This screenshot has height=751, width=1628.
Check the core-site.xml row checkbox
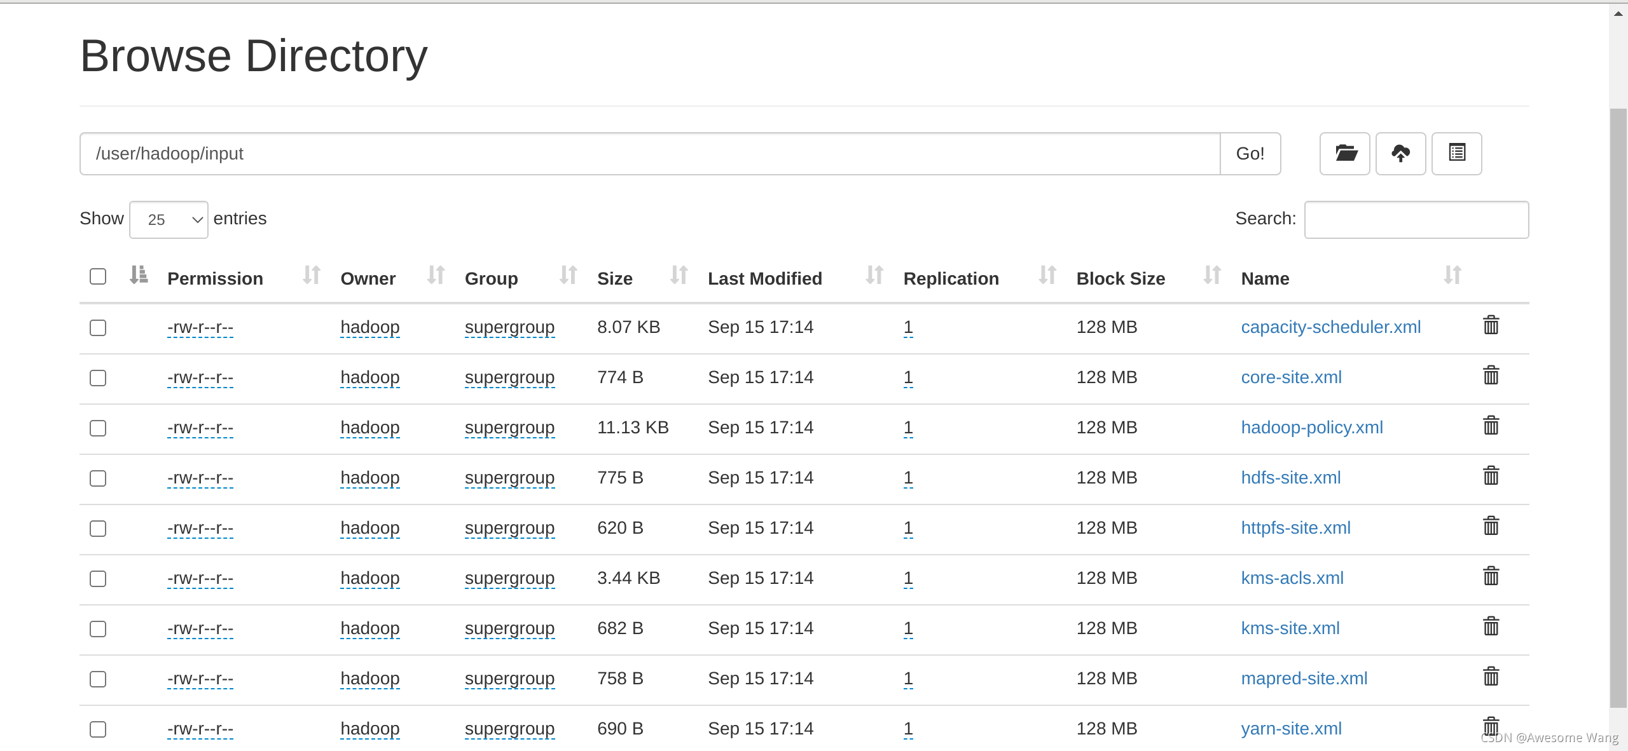tap(98, 378)
